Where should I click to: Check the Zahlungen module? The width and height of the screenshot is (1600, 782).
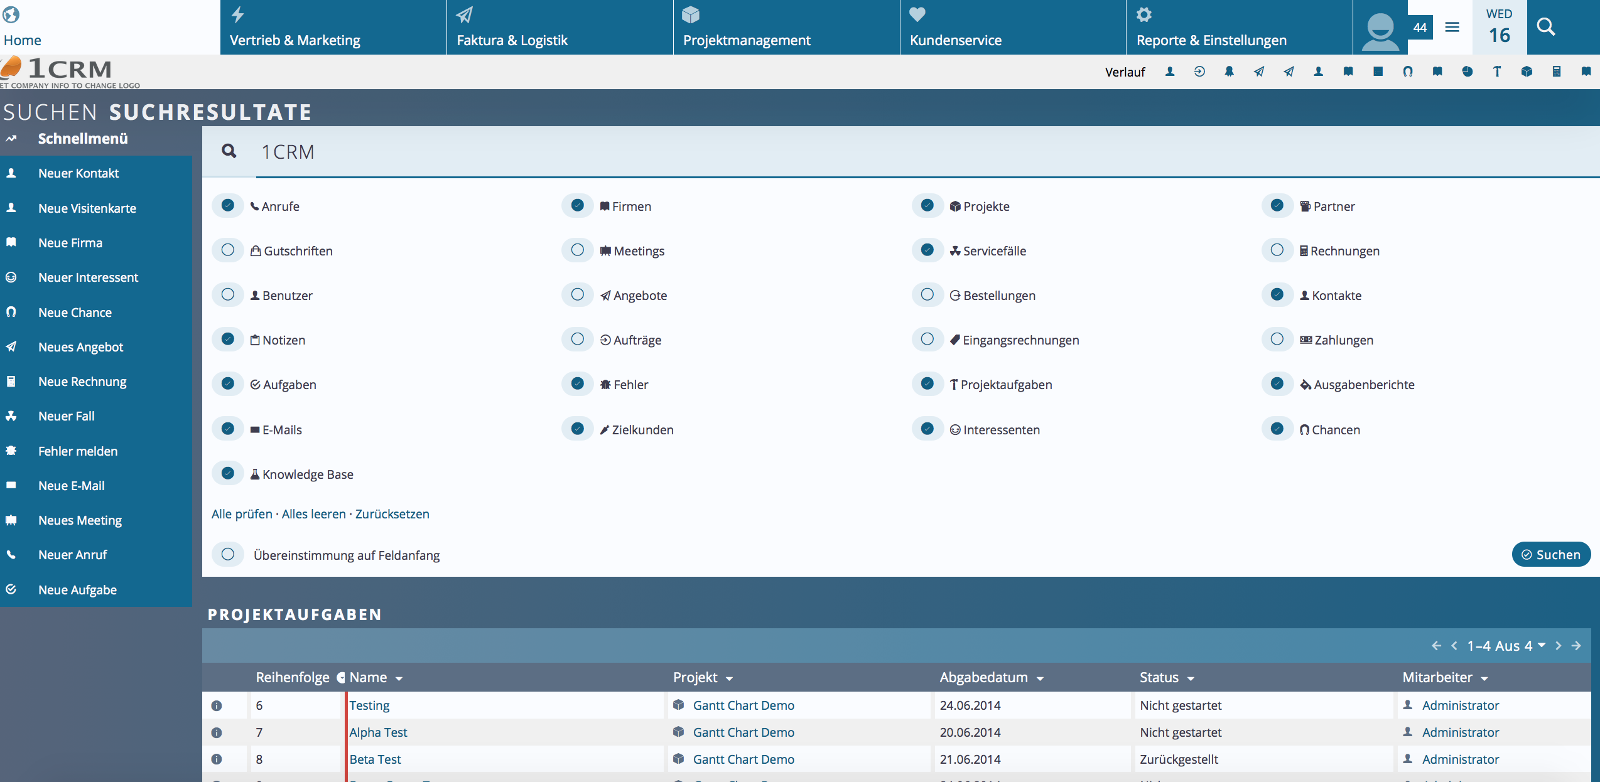[1277, 339]
